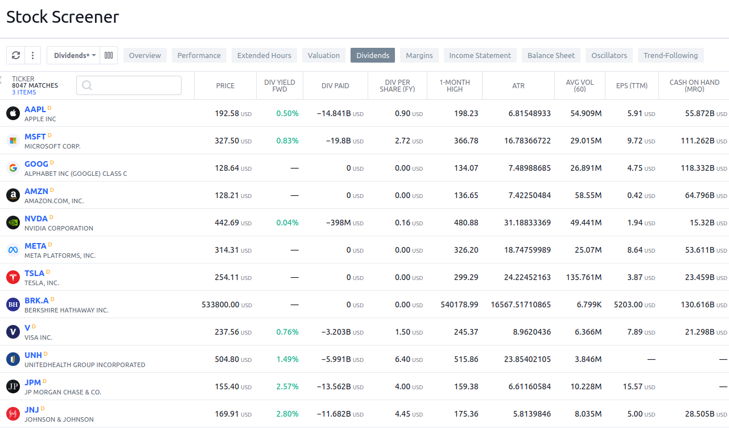Open the column setup icon

point(109,55)
